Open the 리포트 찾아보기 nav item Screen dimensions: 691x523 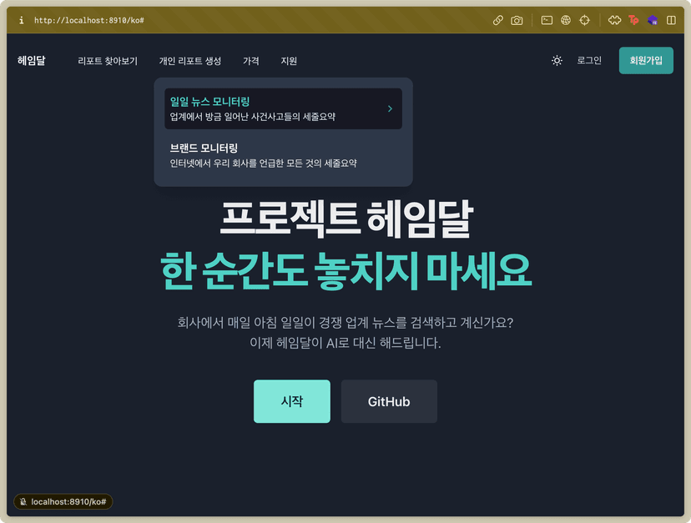coord(108,61)
